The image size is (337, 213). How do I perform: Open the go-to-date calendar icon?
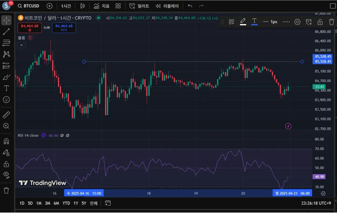(x=108, y=203)
